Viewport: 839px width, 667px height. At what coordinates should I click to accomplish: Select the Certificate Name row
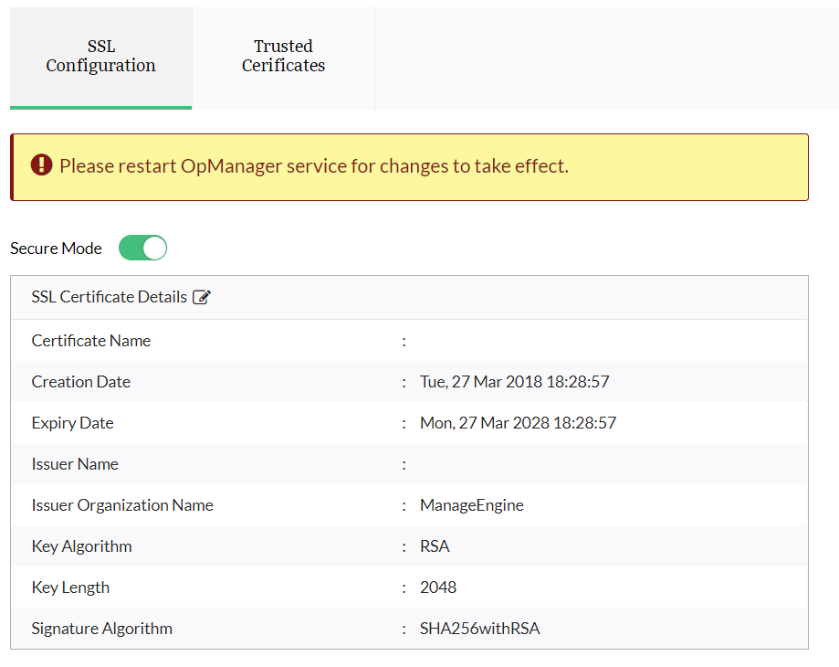pyautogui.click(x=90, y=340)
